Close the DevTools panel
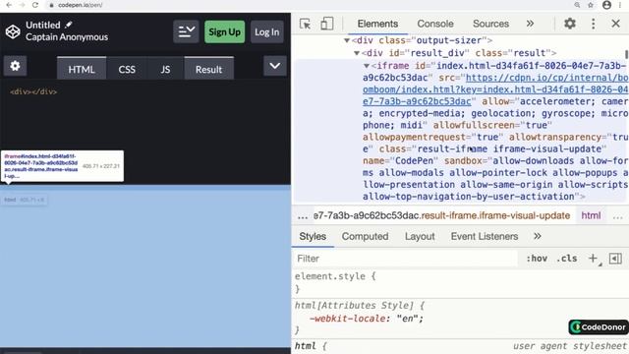Screen dimensions: 629x354 615,24
